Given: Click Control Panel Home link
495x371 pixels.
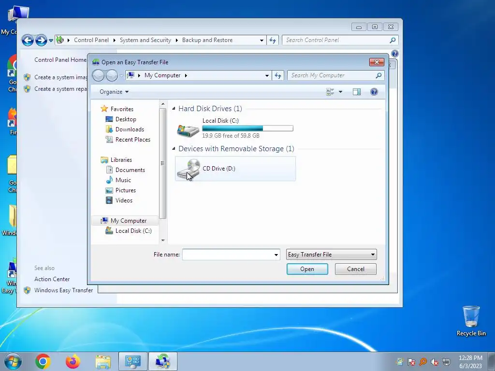Looking at the screenshot, I should click(x=60, y=59).
